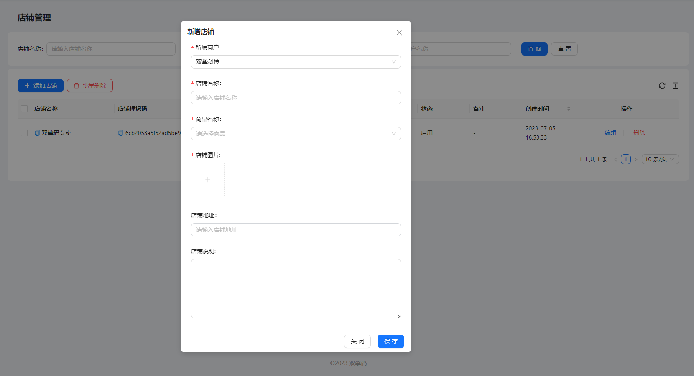
Task: Go to previous page arrow
Action: pos(616,159)
